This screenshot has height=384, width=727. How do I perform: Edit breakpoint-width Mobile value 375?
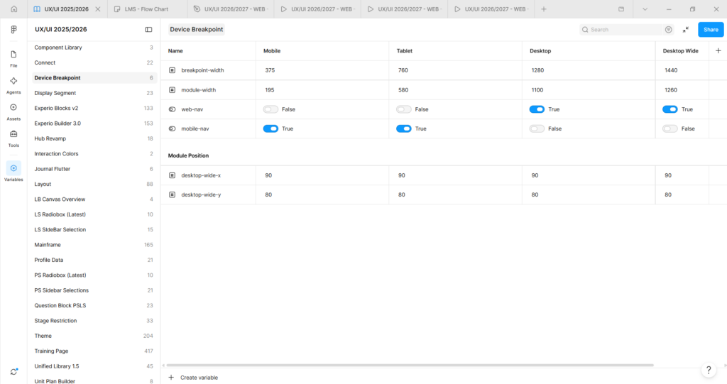322,70
